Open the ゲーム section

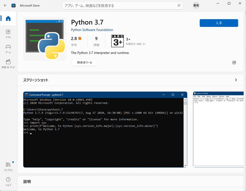pyautogui.click(x=8, y=48)
